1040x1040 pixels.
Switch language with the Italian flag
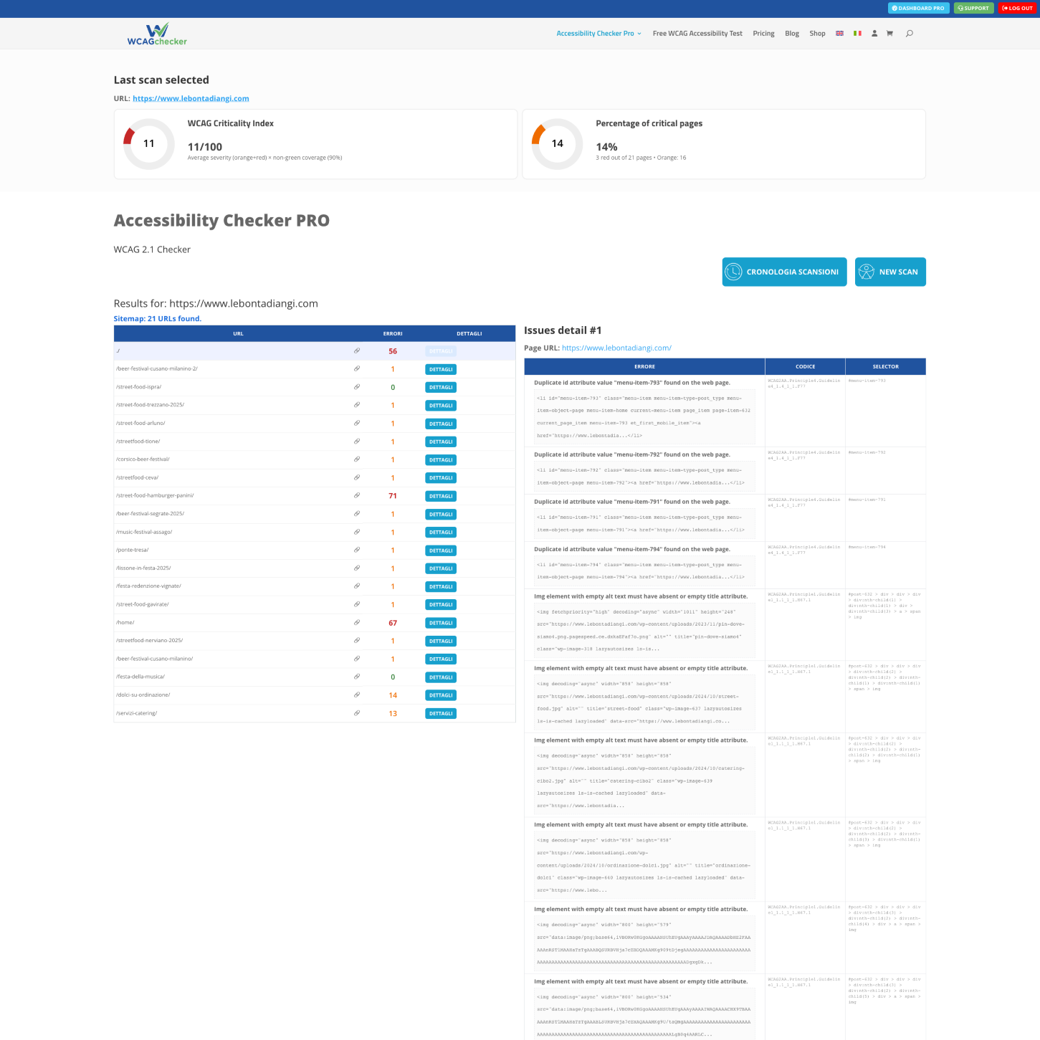click(x=857, y=34)
